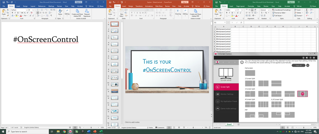This screenshot has width=319, height=134.
Task: Open Monitor Settings in OnScreen Control
Action: click(226, 94)
